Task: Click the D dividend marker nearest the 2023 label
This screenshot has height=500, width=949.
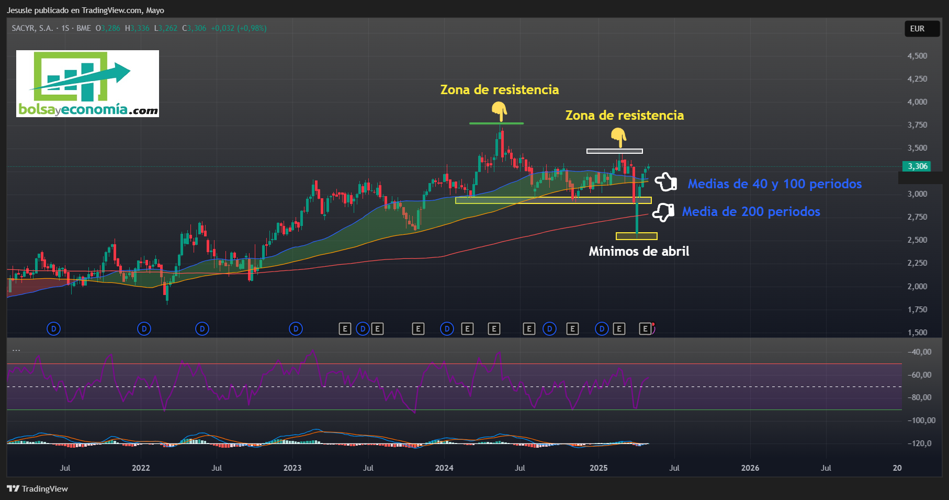Action: pyautogui.click(x=296, y=328)
